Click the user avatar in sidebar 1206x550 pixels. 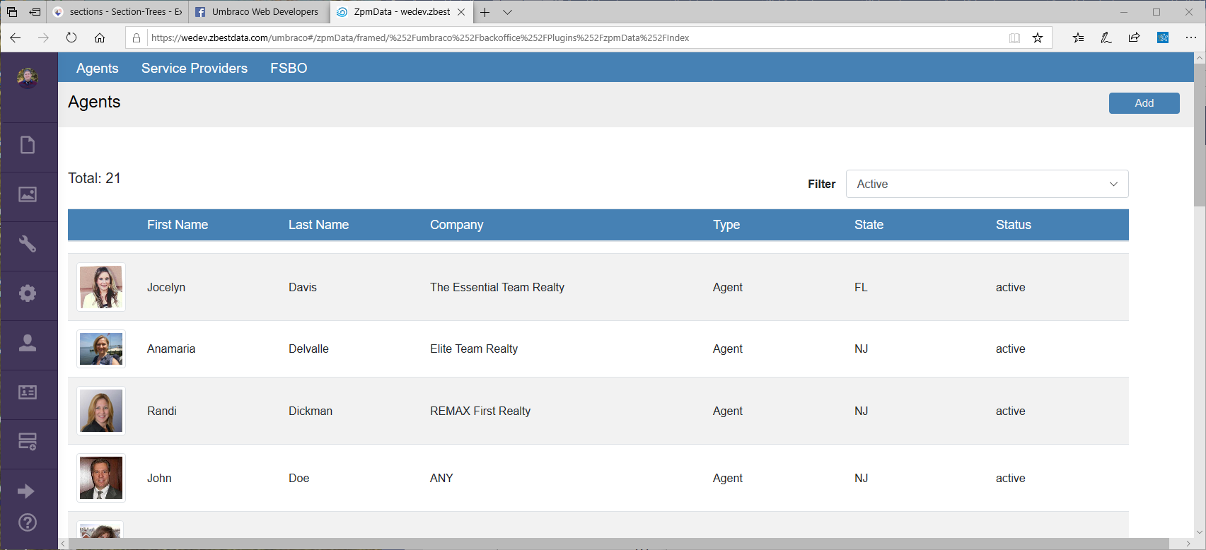tap(28, 77)
